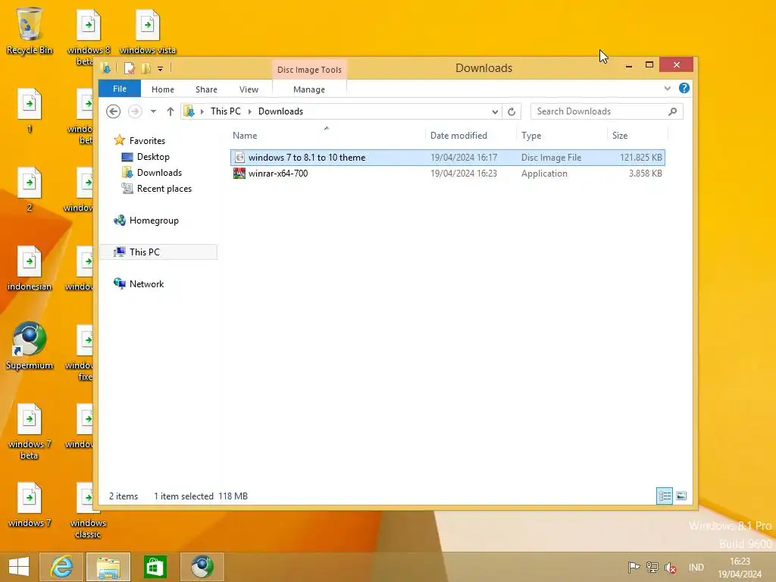Sort by the Size column header
This screenshot has width=776, height=582.
[x=637, y=135]
